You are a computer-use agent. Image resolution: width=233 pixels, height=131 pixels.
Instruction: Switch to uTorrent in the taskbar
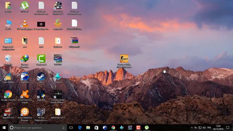click(147, 128)
